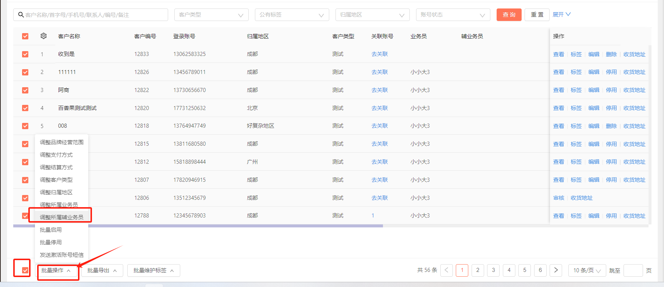Image resolution: width=664 pixels, height=287 pixels.
Task: Click 北京 in the 归属地区 column
Action: [252, 108]
